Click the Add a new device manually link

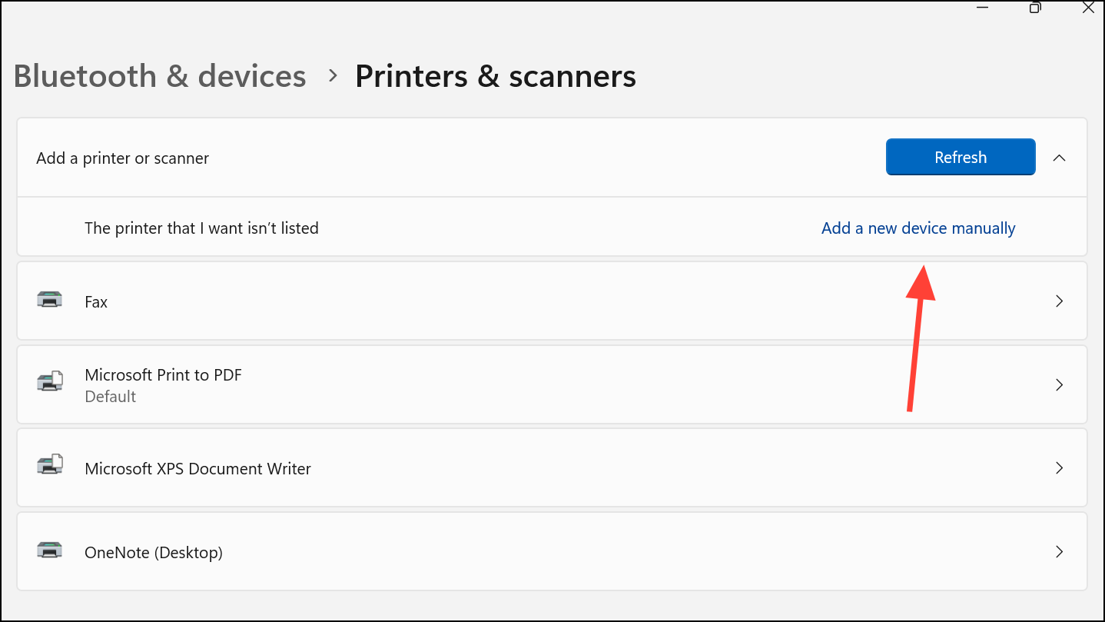918,228
